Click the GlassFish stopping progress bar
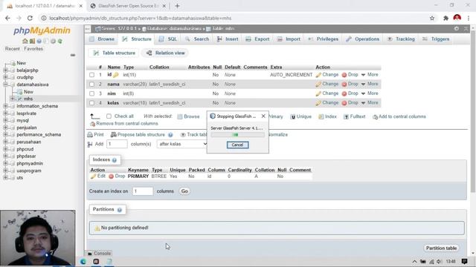Viewport: 476px width, 267px height. coord(237,135)
